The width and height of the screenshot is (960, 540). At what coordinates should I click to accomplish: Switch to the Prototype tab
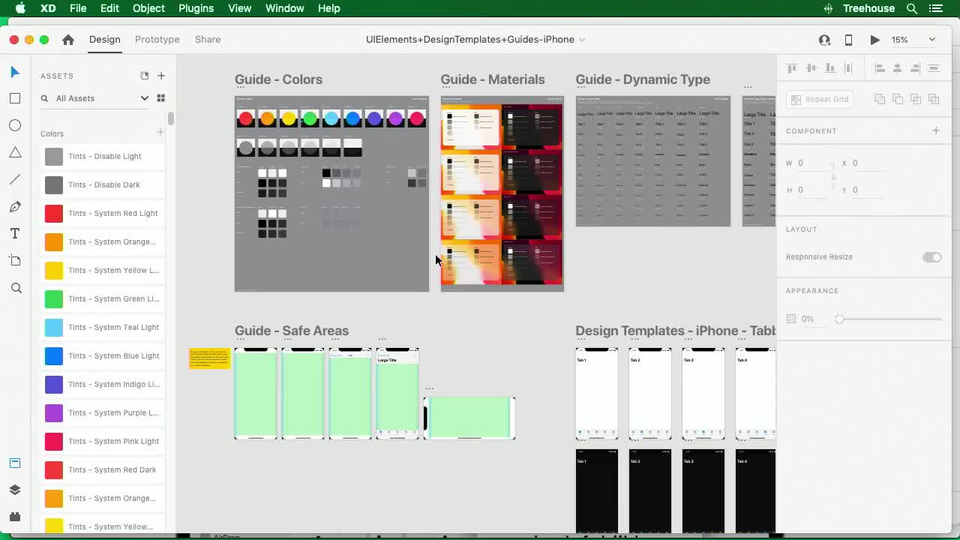click(157, 40)
